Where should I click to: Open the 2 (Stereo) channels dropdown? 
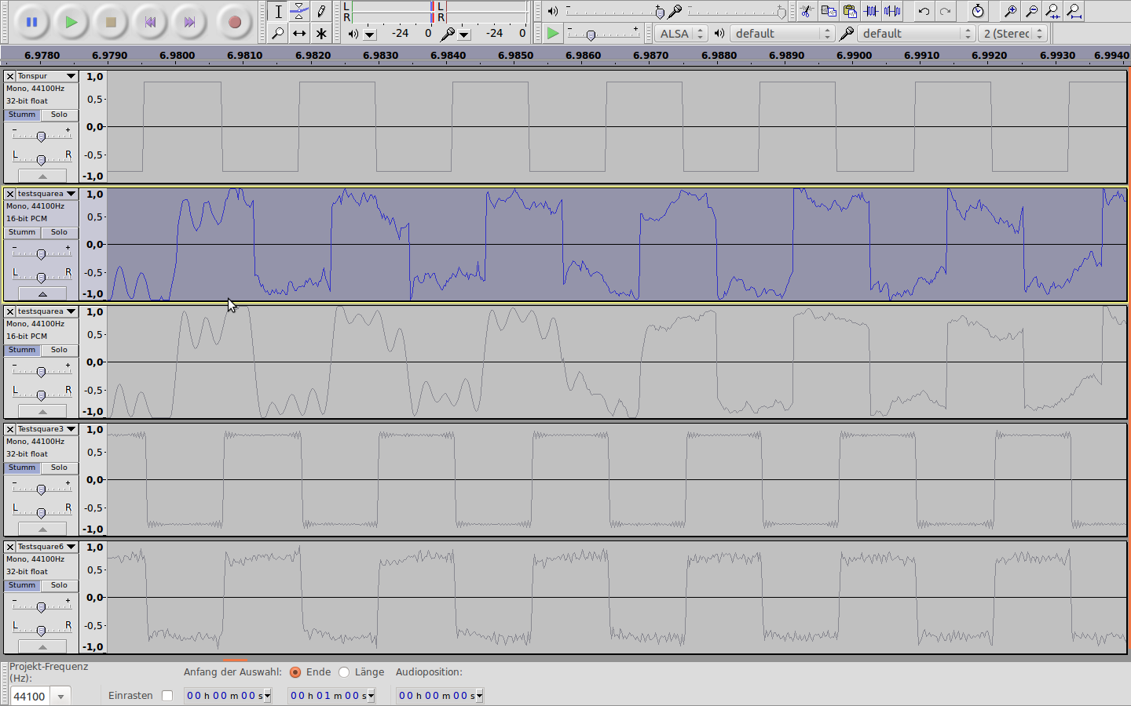click(x=1013, y=34)
